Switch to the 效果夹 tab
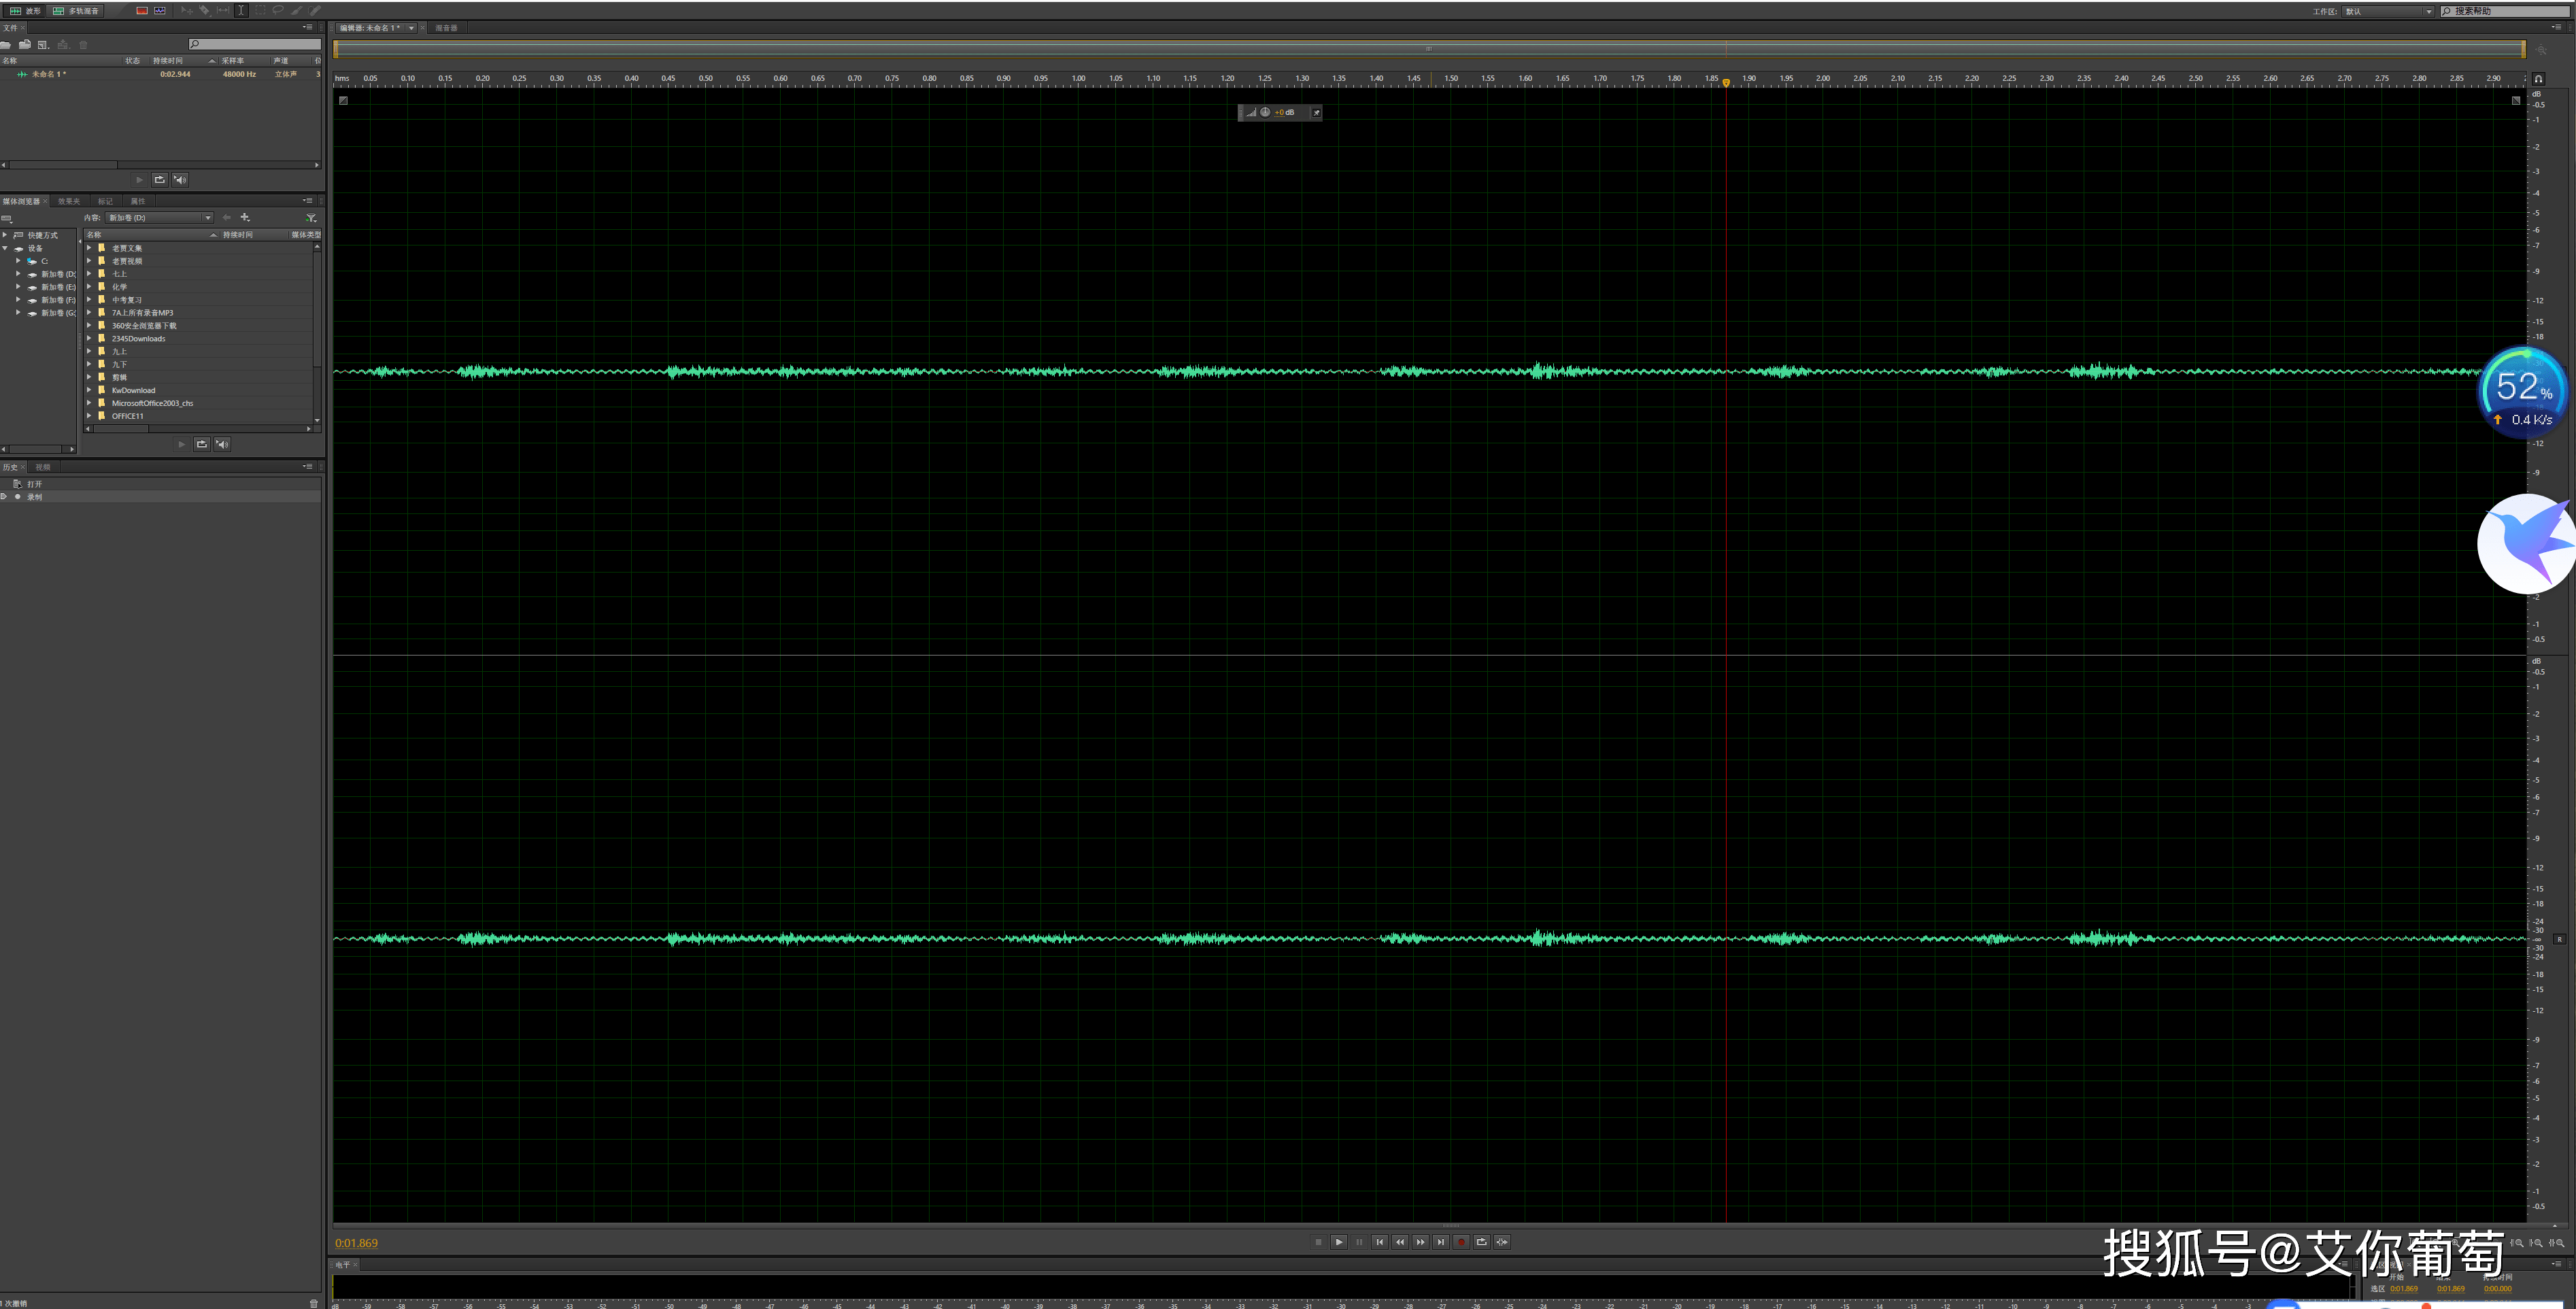 69,201
